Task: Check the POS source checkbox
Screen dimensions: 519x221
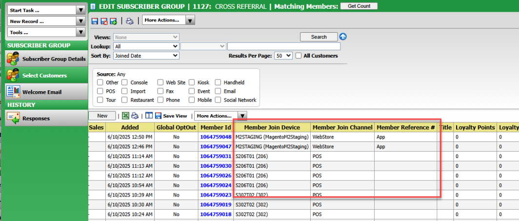Action: (100, 91)
